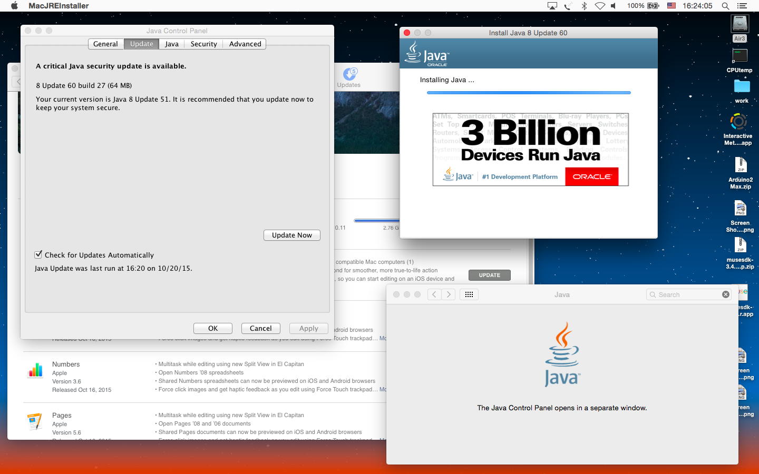Screen dimensions: 759x474
Task: Select the Screen Sho....png file above musesdk zip
Action: point(740,216)
